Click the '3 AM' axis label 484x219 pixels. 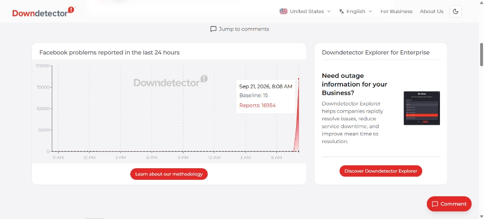coord(245,158)
